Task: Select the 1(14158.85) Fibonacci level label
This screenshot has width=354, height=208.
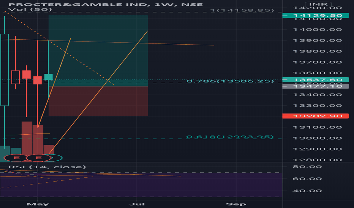Action: tap(242, 10)
